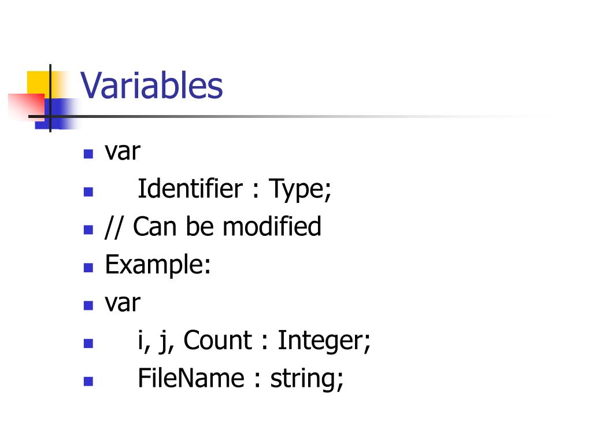Click the yellow square in the logo

coord(42,84)
